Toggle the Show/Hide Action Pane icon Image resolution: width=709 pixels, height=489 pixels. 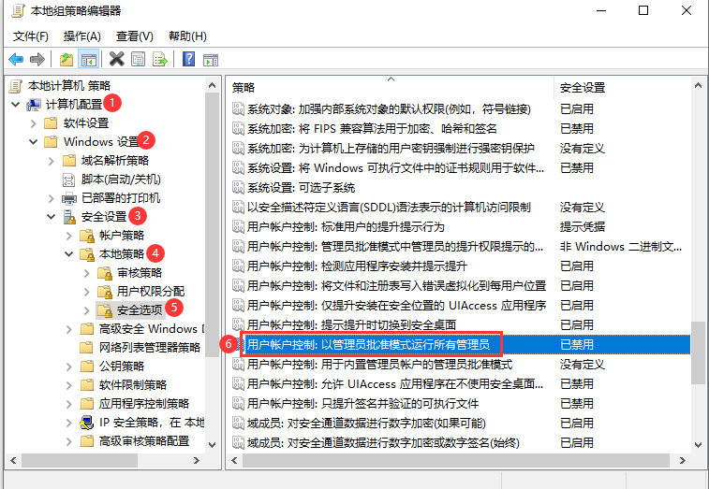211,59
